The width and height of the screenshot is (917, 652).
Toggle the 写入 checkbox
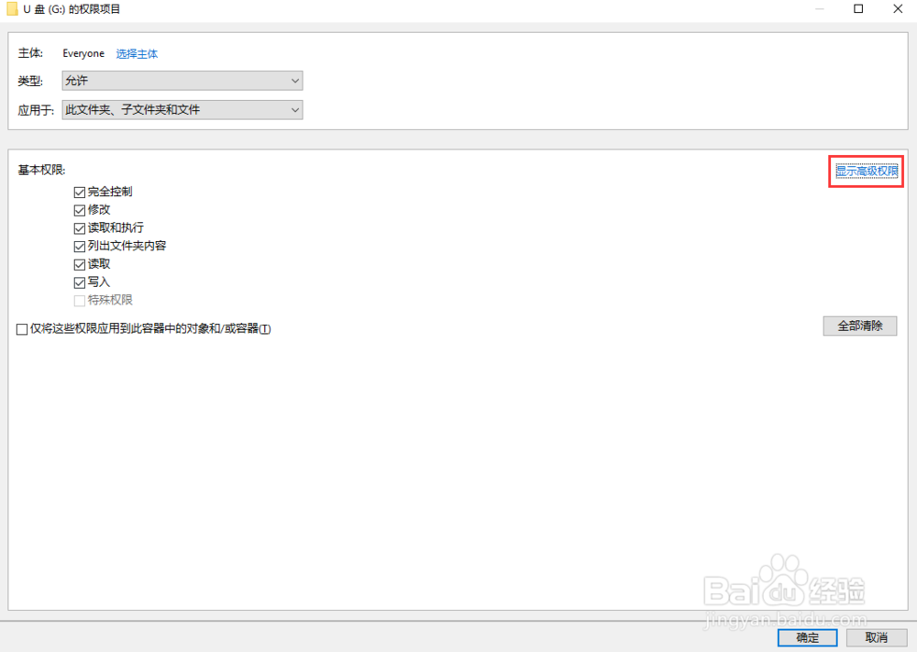80,283
